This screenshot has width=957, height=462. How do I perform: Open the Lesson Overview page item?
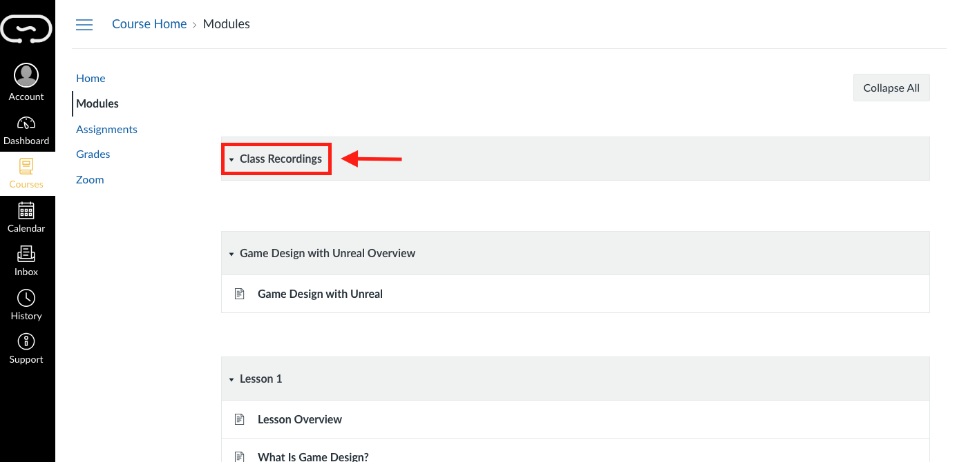click(299, 419)
